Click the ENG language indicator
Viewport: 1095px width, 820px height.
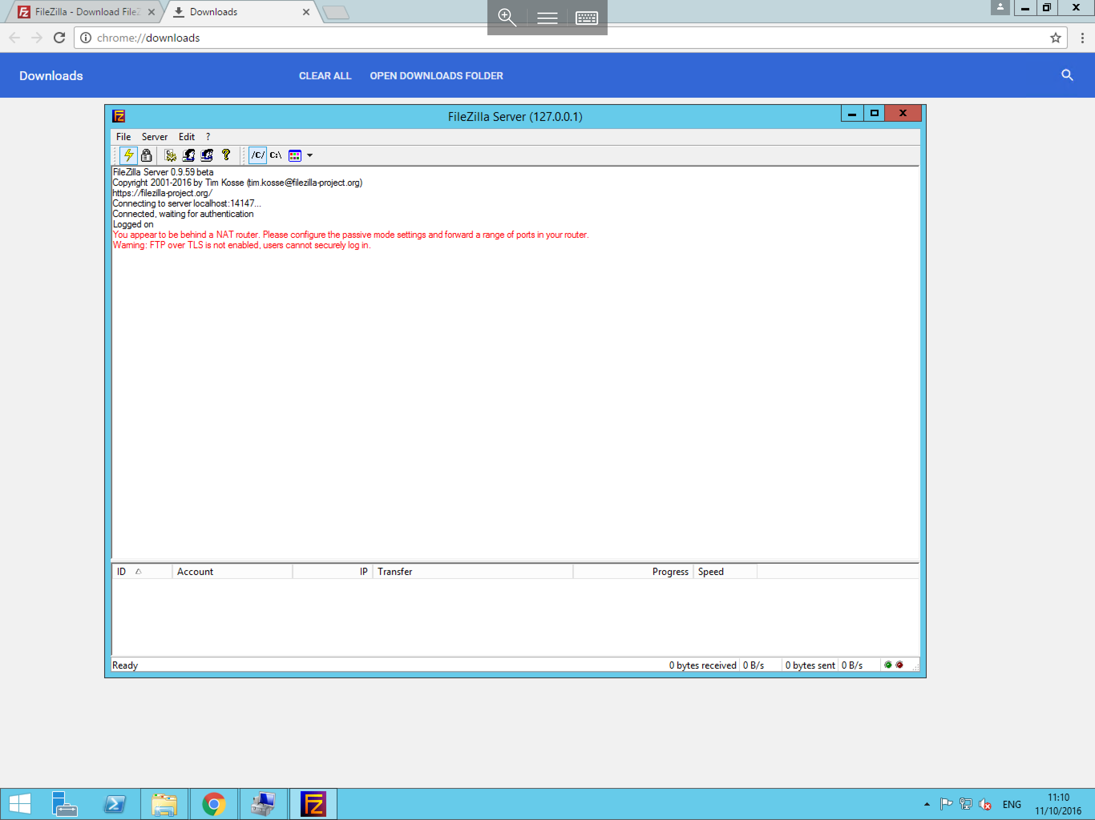click(x=1011, y=804)
